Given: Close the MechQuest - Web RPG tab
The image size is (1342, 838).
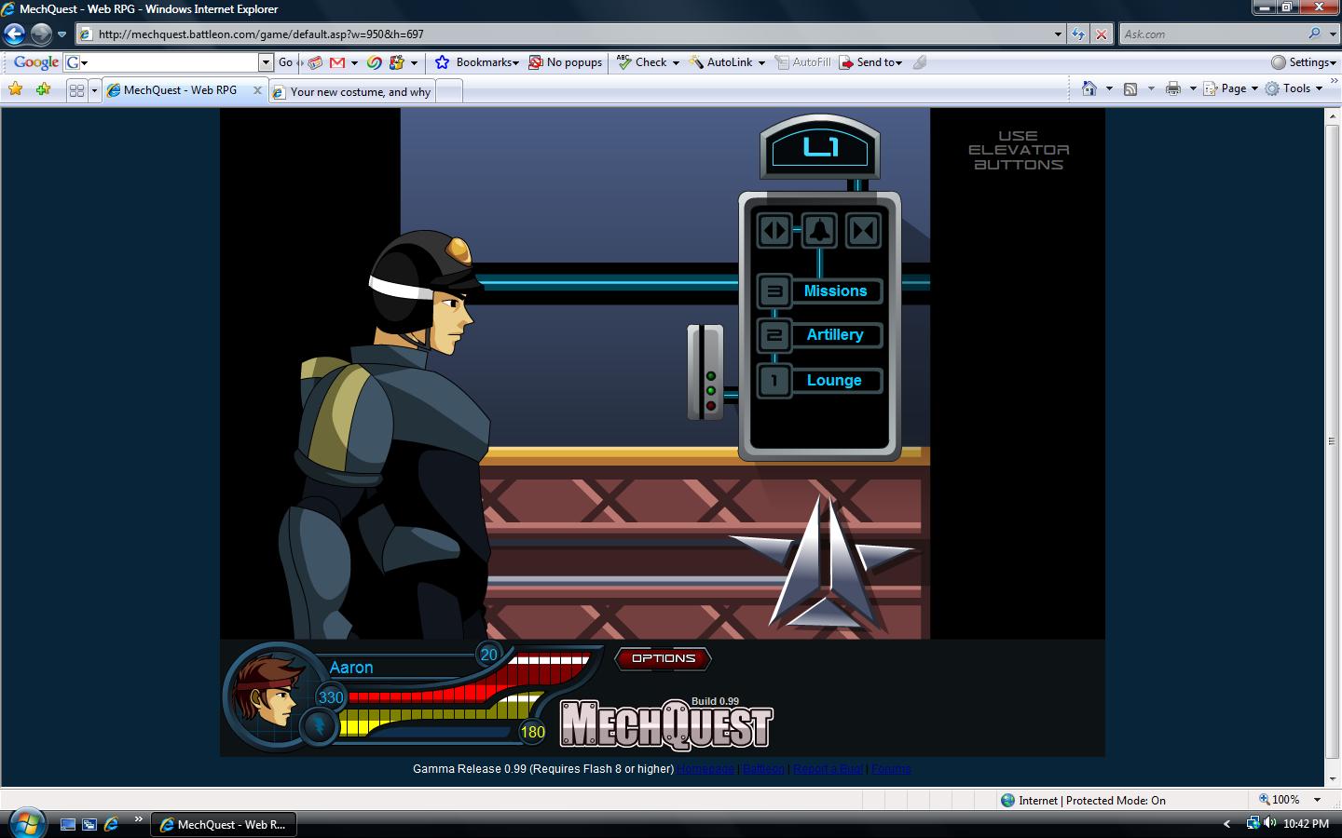Looking at the screenshot, I should click(258, 90).
